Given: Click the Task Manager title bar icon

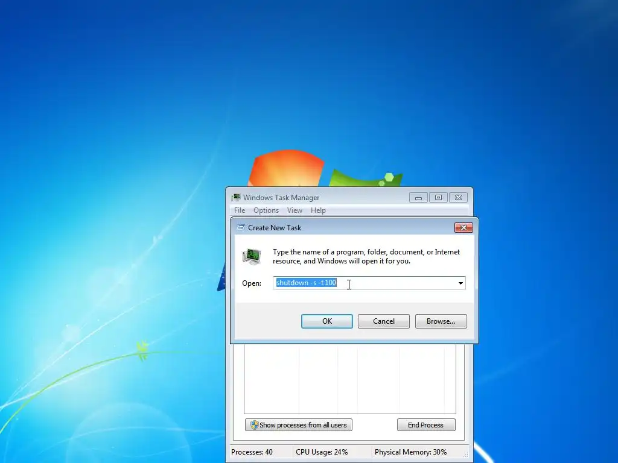Looking at the screenshot, I should tap(236, 197).
